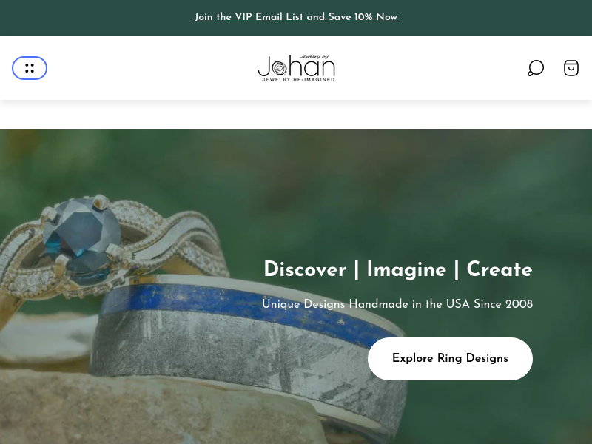Click the Unique Designs Handmade in USA subtitle

point(397,304)
